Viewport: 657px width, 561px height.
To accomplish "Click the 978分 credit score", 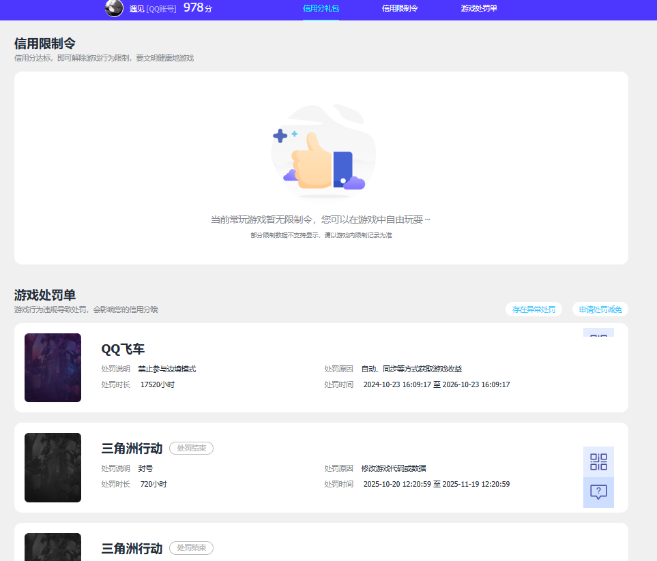I will (x=198, y=7).
